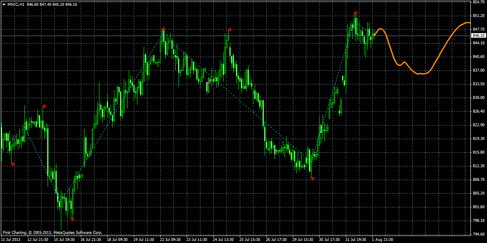
Task: Select the red down arrow near 12 Jul high
Action: (44, 106)
